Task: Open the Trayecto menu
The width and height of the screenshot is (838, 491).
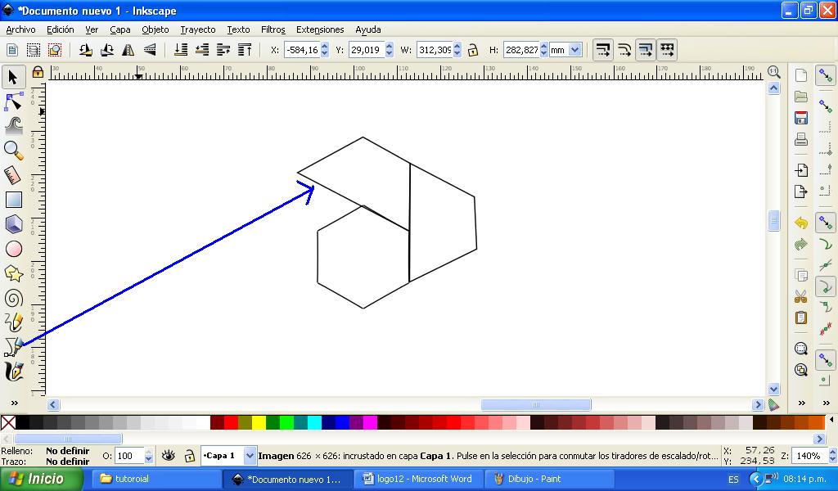Action: 198,29
